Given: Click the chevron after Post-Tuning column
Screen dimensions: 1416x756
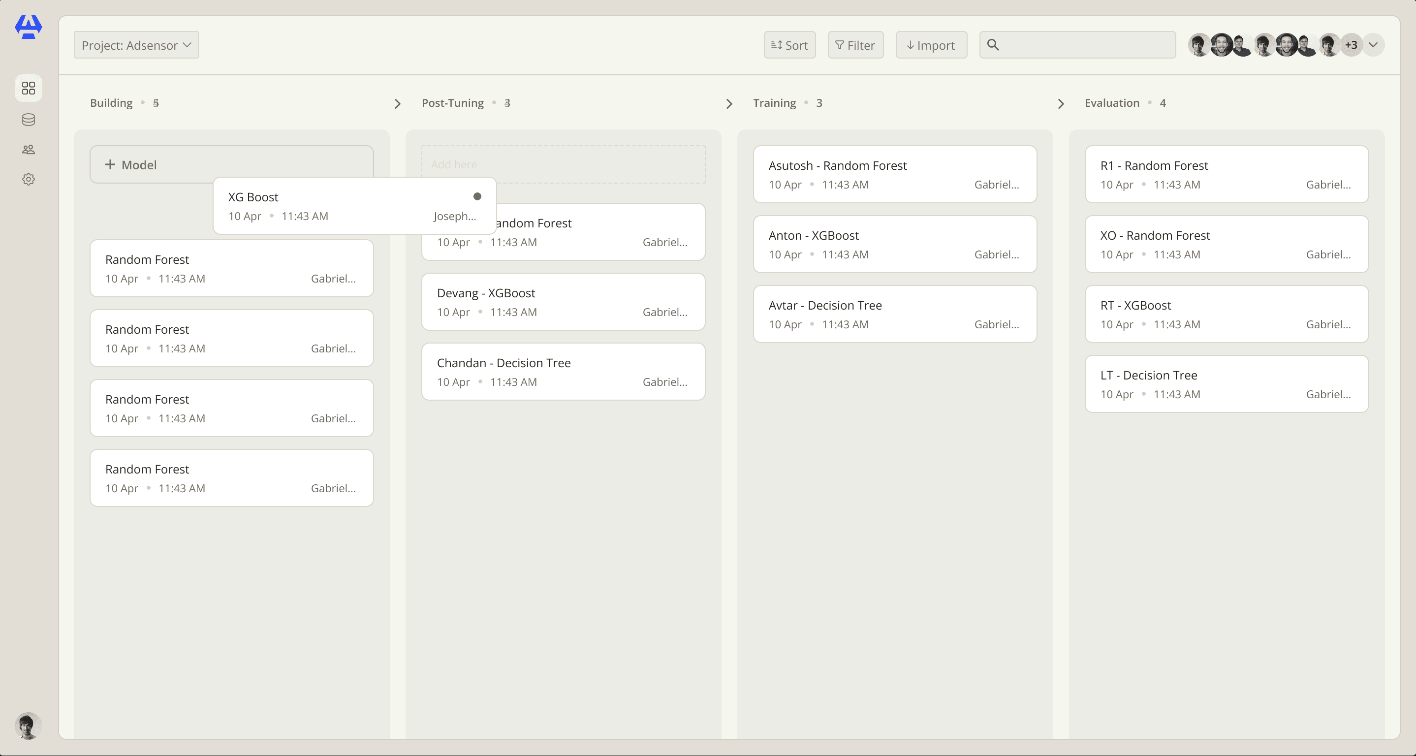Looking at the screenshot, I should (729, 104).
